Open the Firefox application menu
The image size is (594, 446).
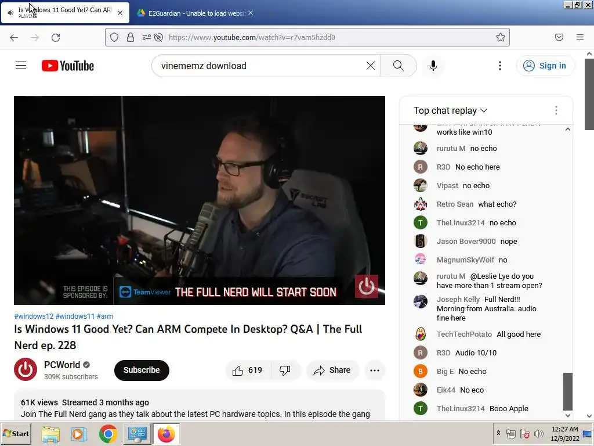tap(580, 37)
